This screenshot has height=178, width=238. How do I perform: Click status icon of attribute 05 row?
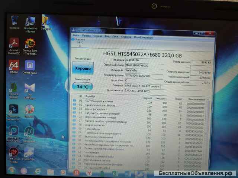(x=74, y=116)
